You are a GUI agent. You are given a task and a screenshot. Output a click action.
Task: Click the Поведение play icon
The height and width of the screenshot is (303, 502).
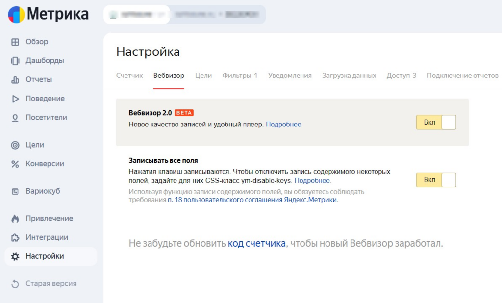point(15,99)
